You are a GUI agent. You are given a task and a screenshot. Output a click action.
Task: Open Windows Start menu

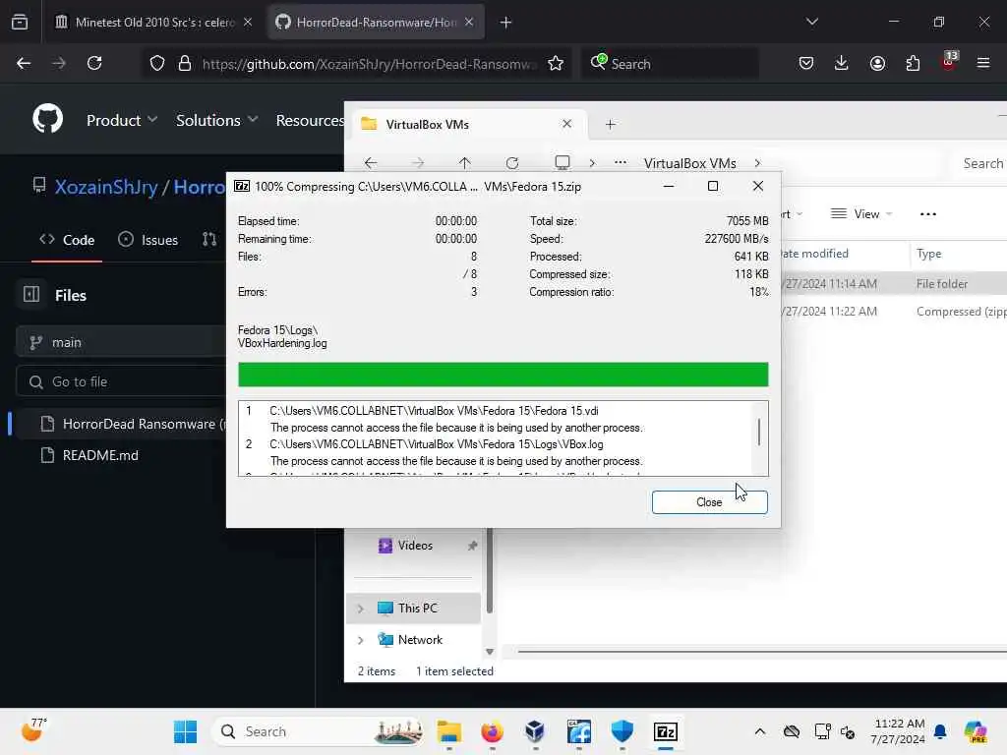click(186, 731)
